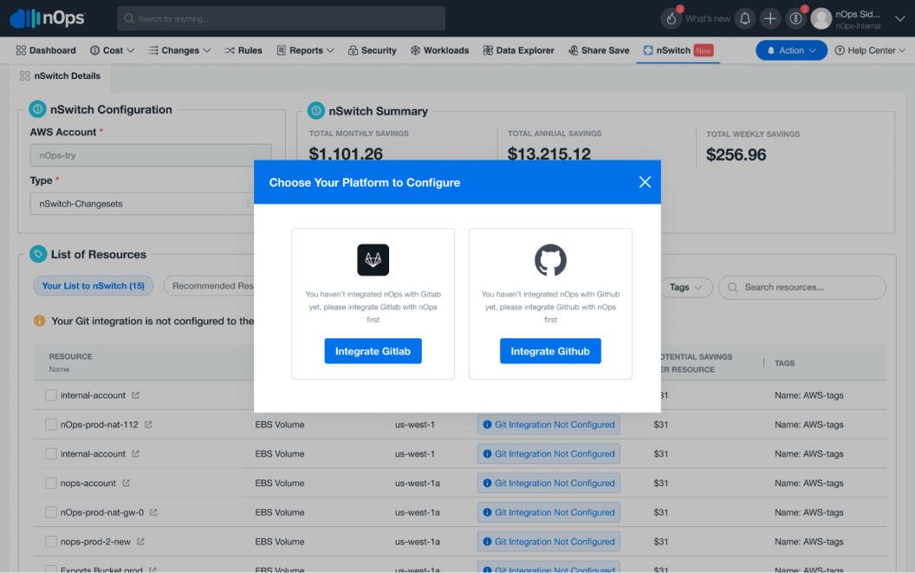Viewport: 915px width, 573px height.
Task: Click the Dashboard grid icon in the nav bar
Action: [21, 50]
